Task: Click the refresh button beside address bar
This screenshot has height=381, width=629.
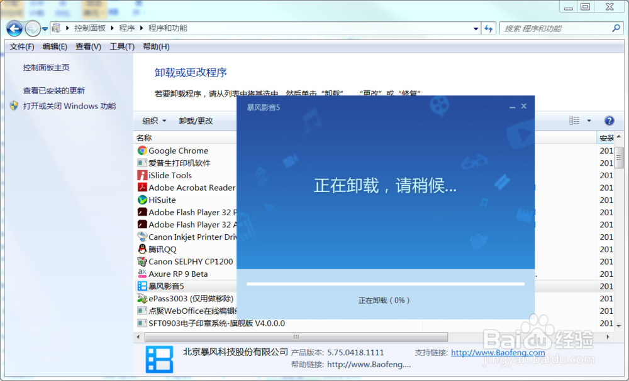Action: (x=489, y=28)
